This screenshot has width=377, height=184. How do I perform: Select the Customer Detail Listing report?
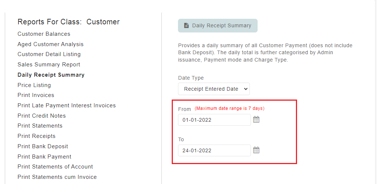point(49,54)
